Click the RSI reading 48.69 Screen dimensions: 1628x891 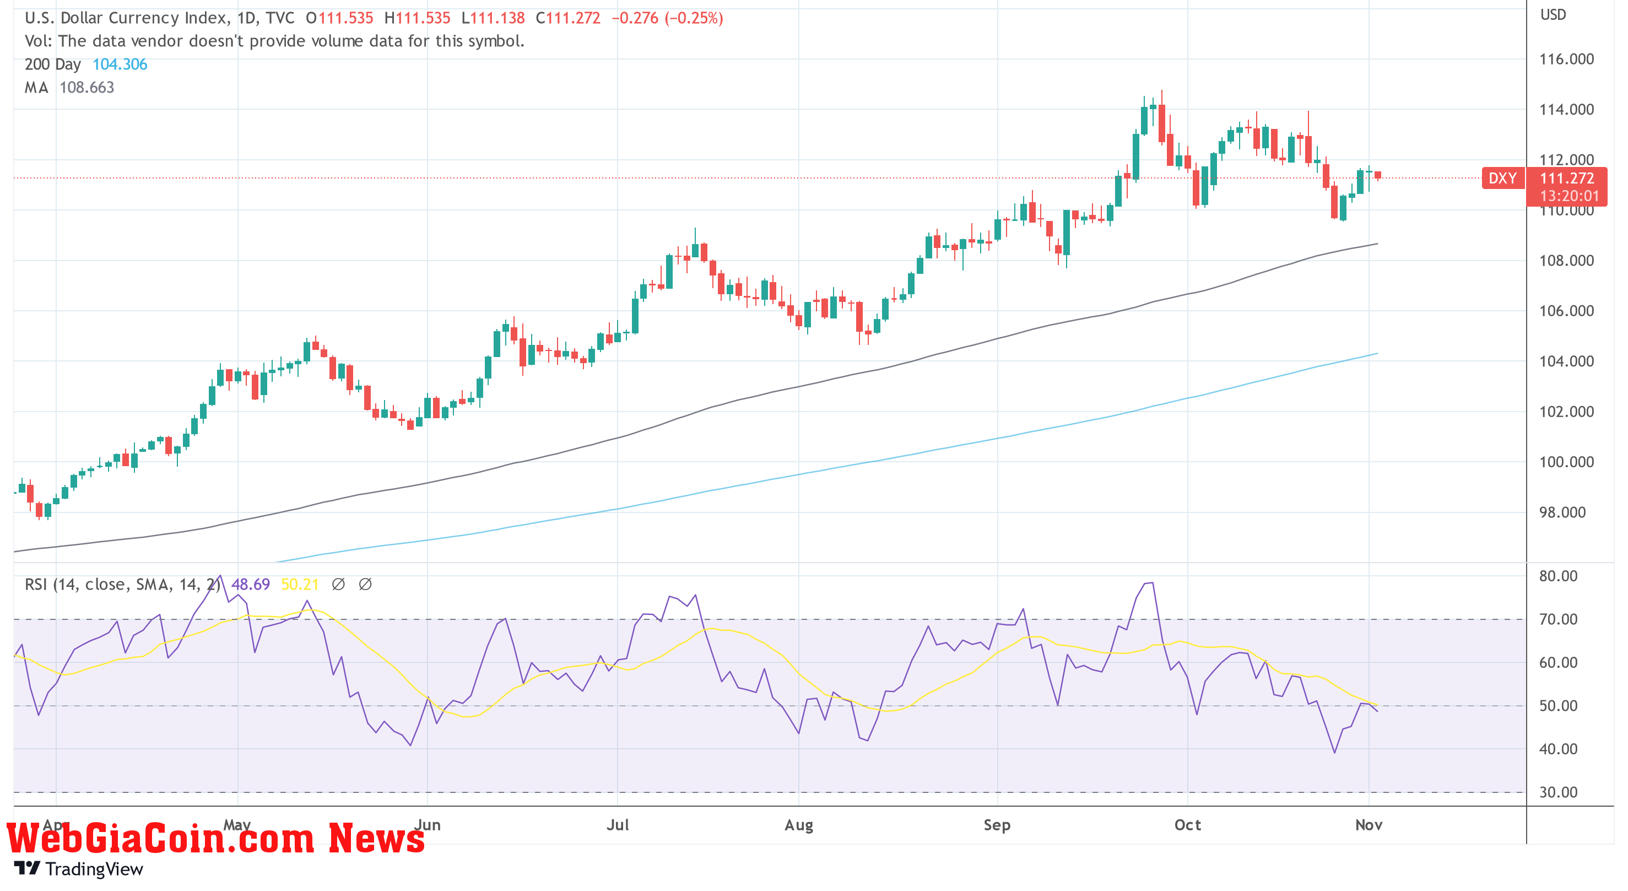[251, 585]
